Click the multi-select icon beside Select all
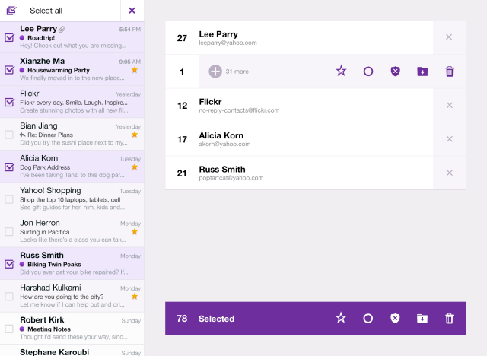The width and height of the screenshot is (487, 356). (11, 11)
